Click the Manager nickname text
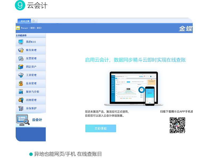This screenshot has height=160, width=210. pyautogui.click(x=31, y=28)
